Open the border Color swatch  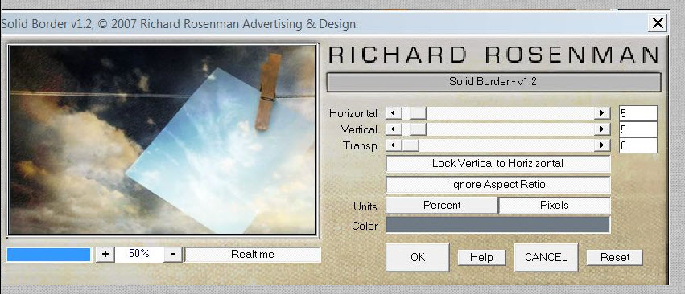[497, 225]
